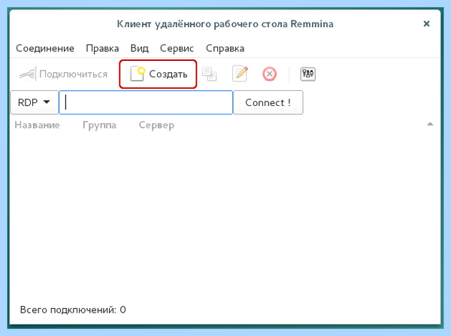The image size is (451, 336).
Task: Open the Справка menu
Action: coord(225,48)
